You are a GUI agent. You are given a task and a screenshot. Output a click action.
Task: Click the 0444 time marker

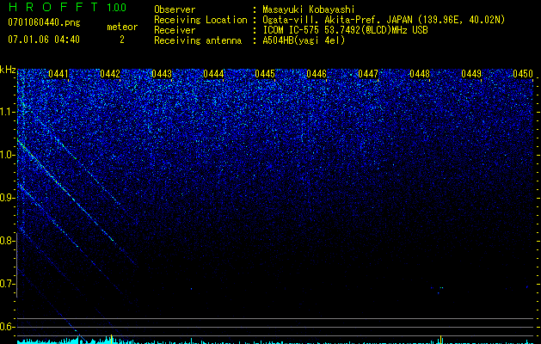[x=213, y=74]
